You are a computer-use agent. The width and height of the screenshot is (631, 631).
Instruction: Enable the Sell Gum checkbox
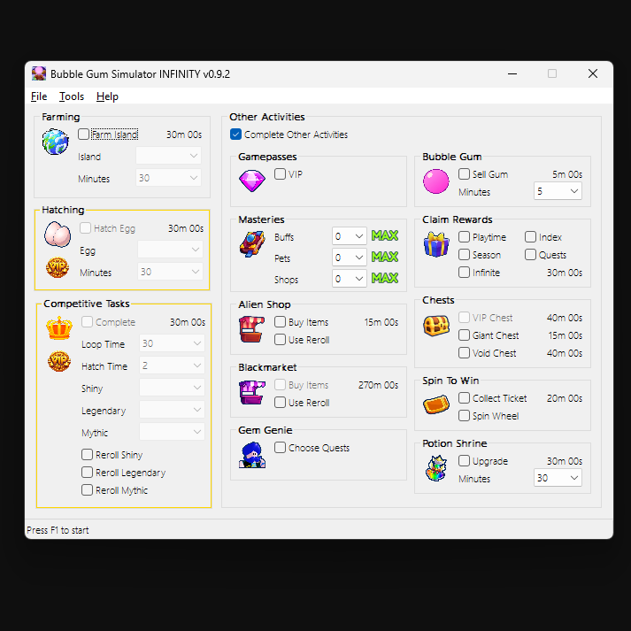pos(464,173)
